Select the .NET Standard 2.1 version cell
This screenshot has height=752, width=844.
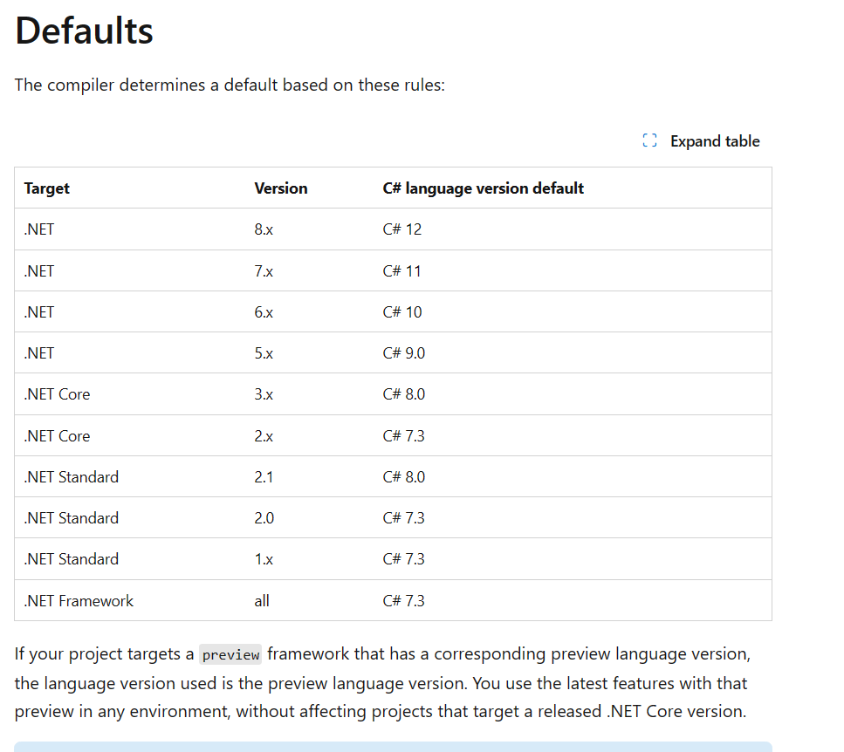click(264, 476)
